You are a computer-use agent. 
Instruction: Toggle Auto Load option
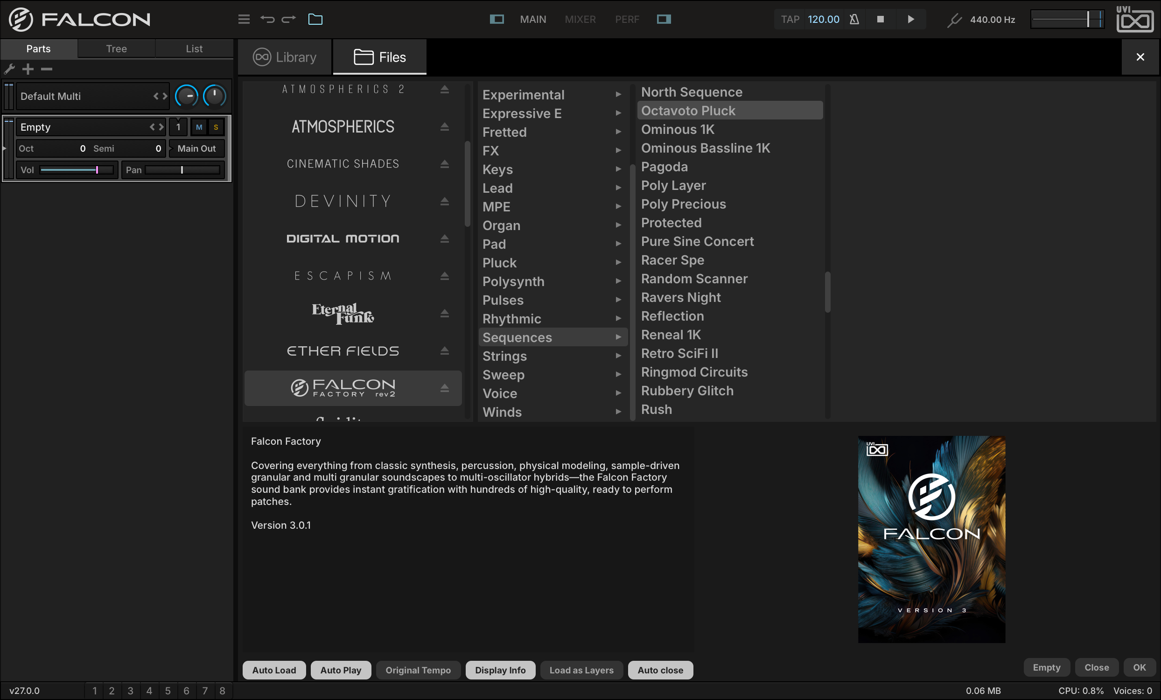click(x=274, y=670)
